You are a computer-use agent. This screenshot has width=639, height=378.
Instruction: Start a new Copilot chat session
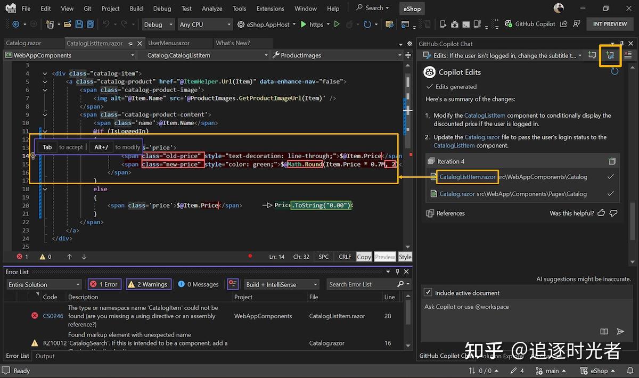[593, 55]
